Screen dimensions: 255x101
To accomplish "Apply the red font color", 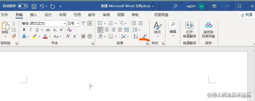I will coord(45,36).
